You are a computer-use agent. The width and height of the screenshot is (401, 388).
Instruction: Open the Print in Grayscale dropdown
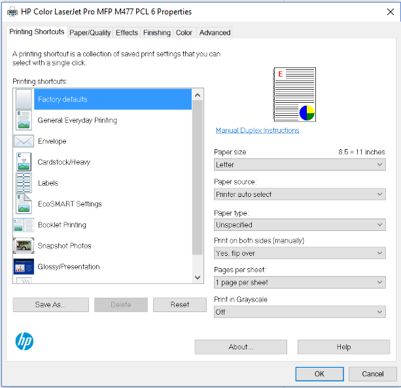coord(300,312)
